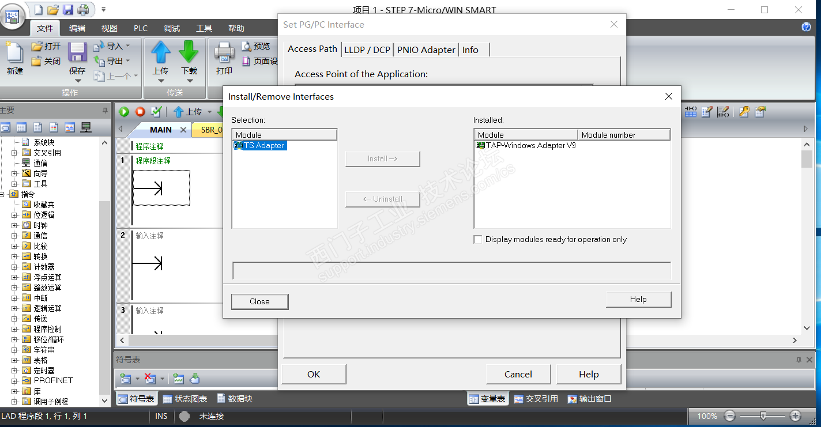Switch to LLDP / DCP tab
Viewport: 821px width, 427px height.
[367, 50]
